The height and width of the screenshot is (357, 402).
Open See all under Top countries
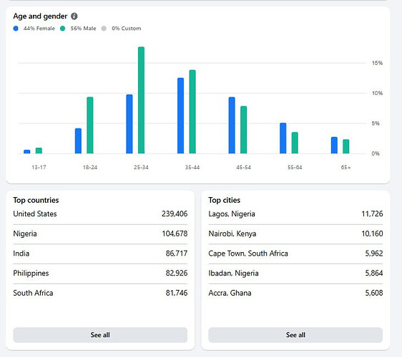tap(100, 335)
